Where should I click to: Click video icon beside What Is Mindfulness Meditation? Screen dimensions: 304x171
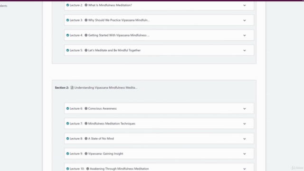(86, 5)
